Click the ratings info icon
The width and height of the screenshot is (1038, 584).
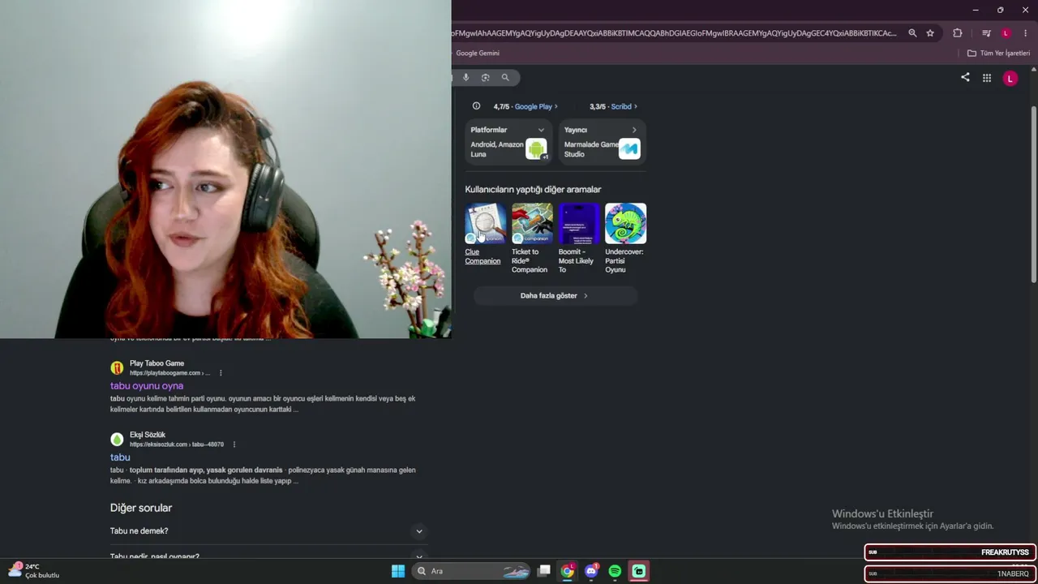[x=476, y=106]
